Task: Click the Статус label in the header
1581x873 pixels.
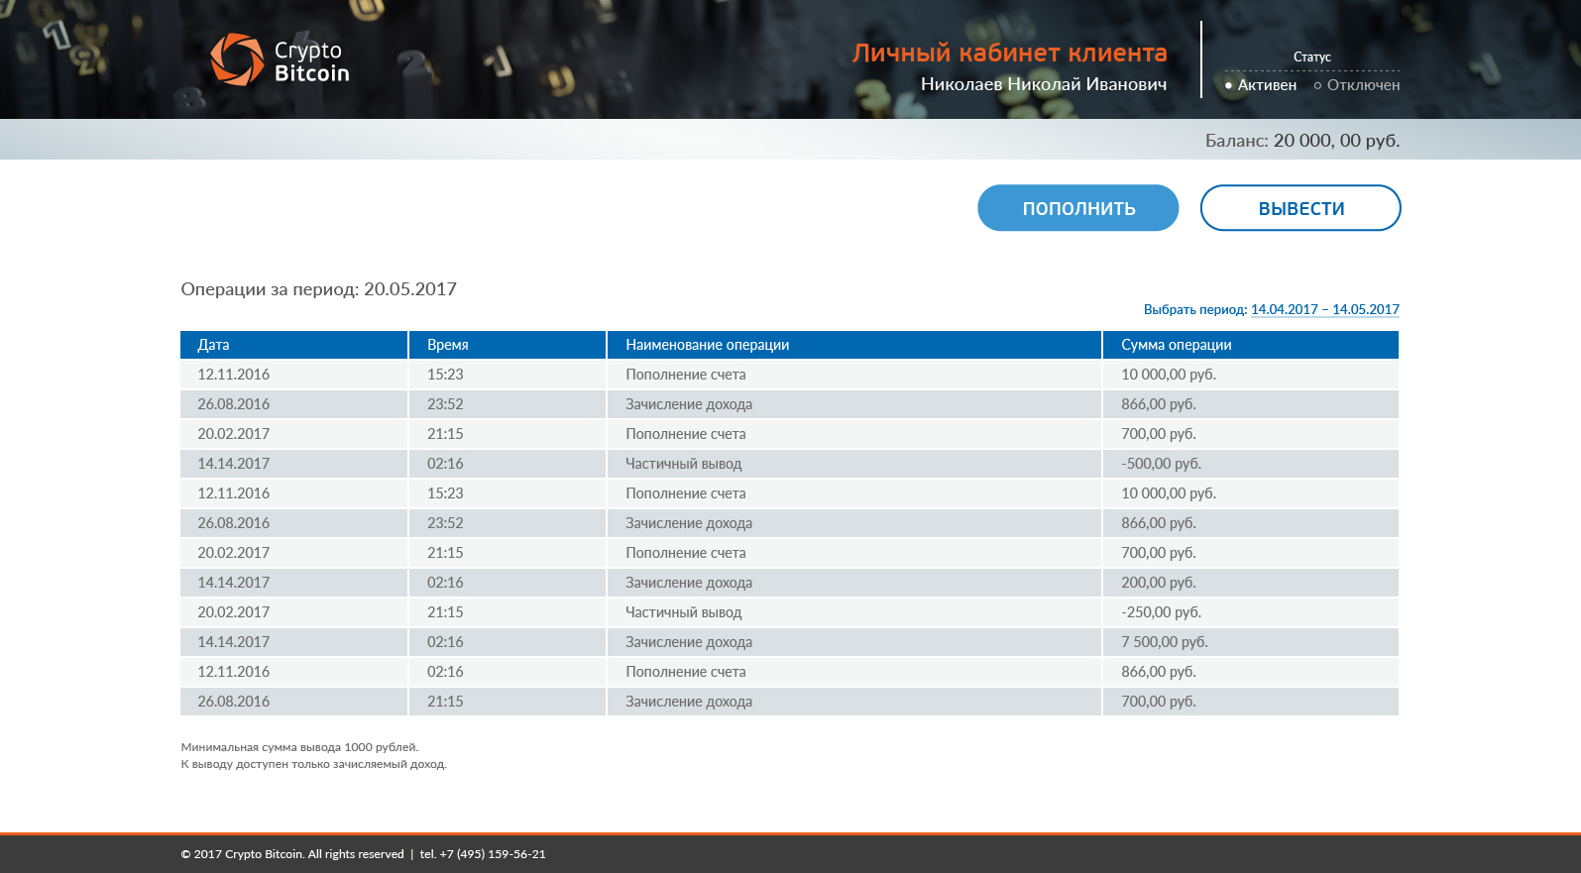Action: 1312,57
